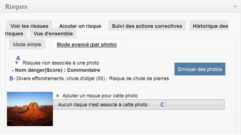Click the blue letter A marker
This screenshot has width=241, height=135.
[18, 58]
